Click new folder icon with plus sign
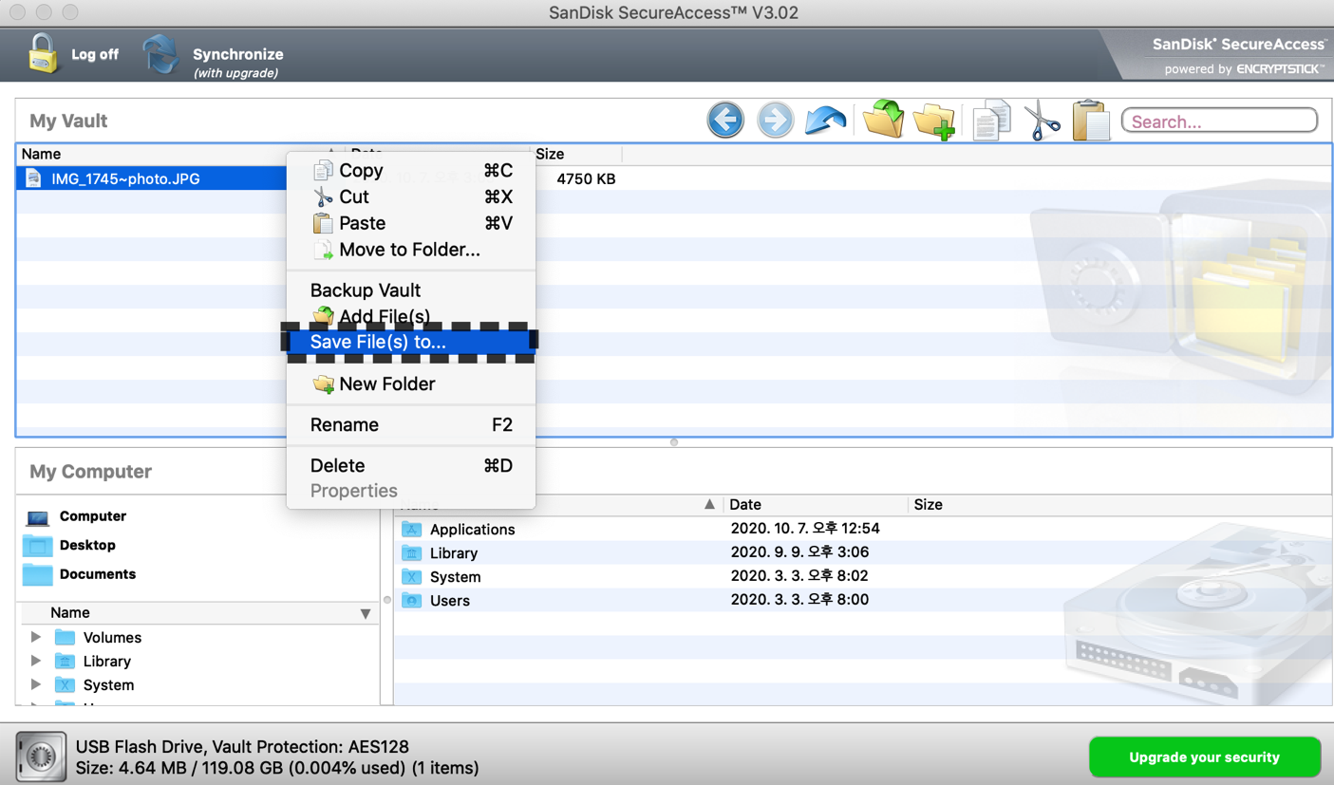The width and height of the screenshot is (1334, 785). (933, 121)
